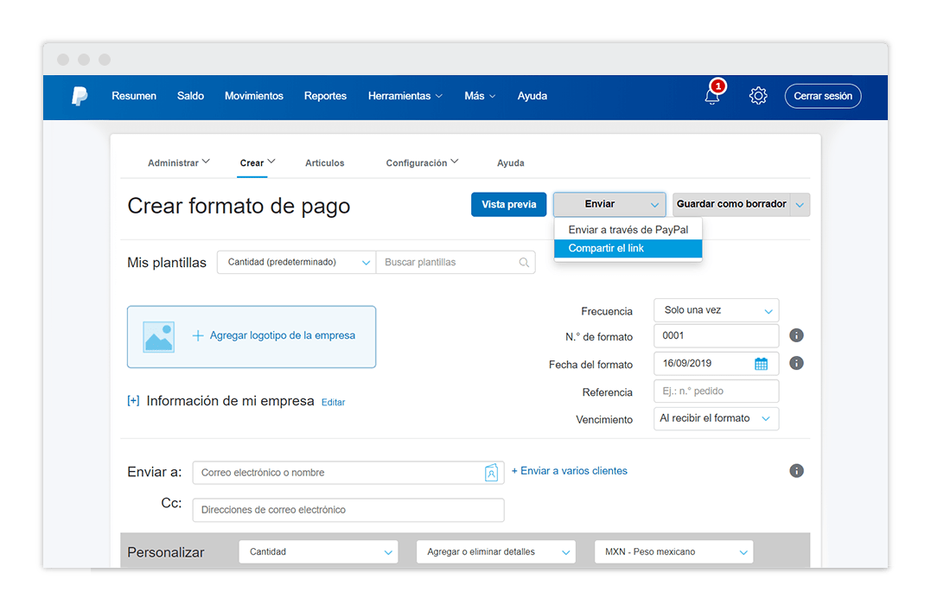
Task: Open the Articulos tab
Action: coord(324,163)
